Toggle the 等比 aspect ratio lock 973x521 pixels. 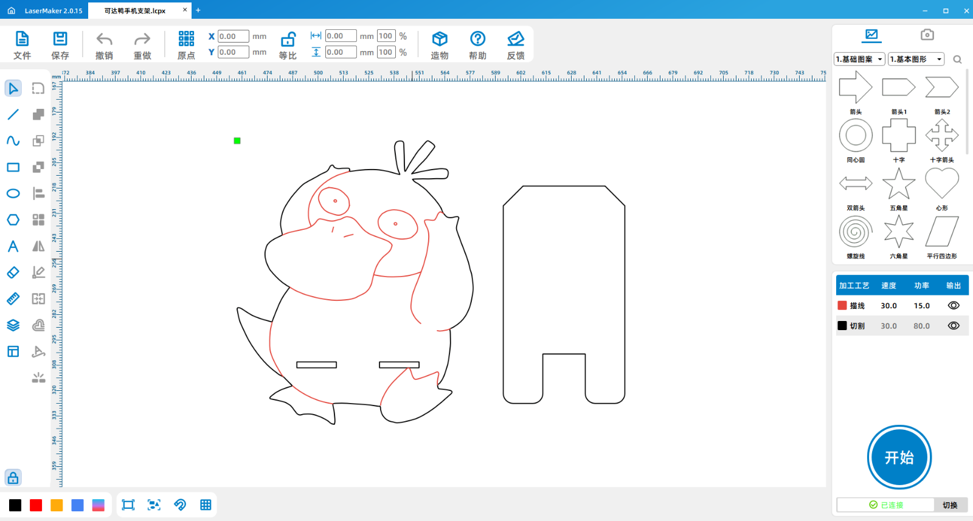(x=288, y=40)
